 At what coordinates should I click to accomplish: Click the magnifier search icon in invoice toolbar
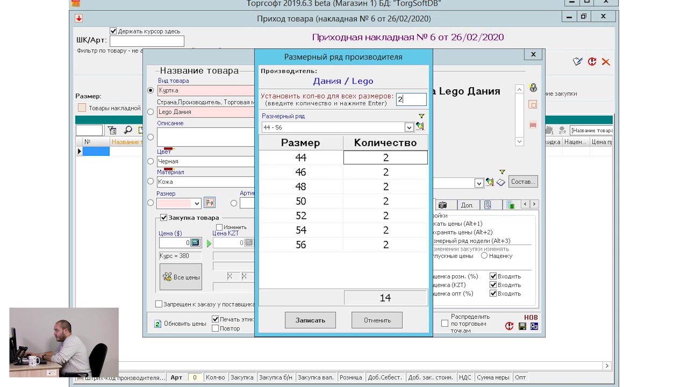[x=128, y=130]
